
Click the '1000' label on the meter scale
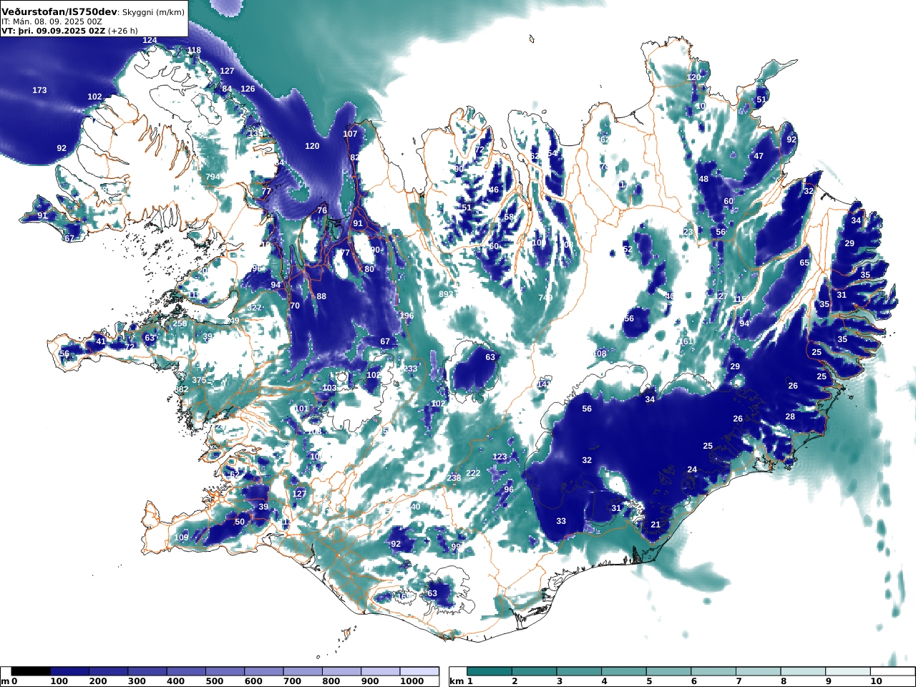tap(412, 681)
